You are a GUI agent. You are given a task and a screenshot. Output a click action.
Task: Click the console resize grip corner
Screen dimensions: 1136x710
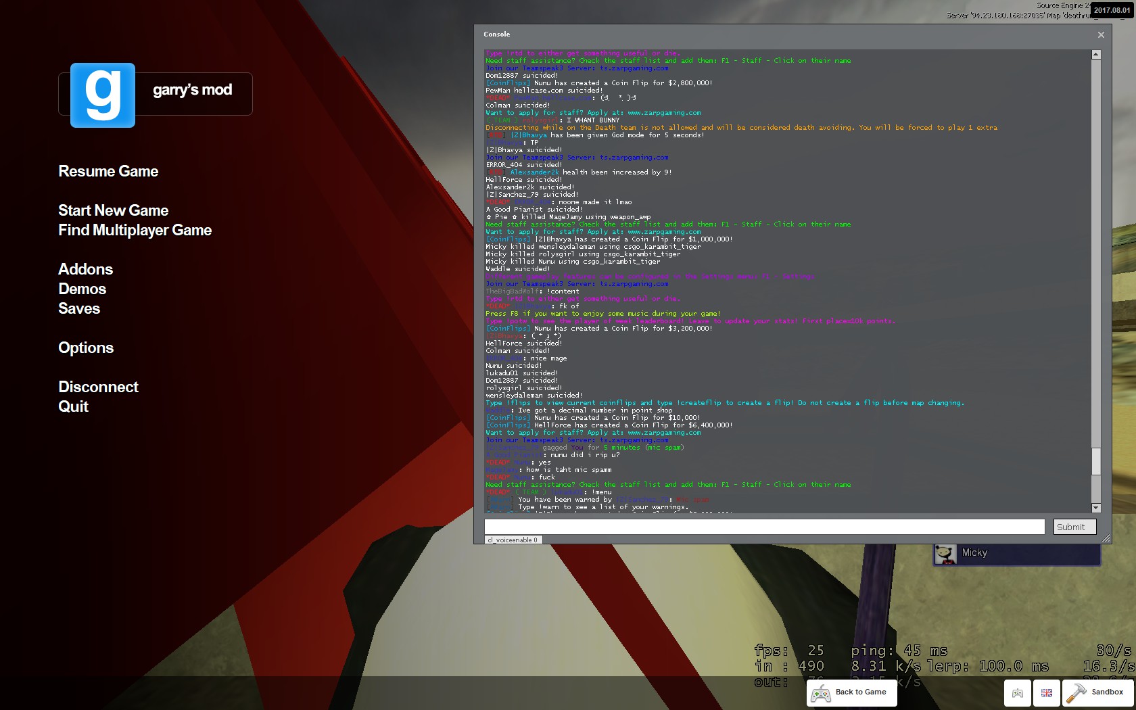(1106, 538)
